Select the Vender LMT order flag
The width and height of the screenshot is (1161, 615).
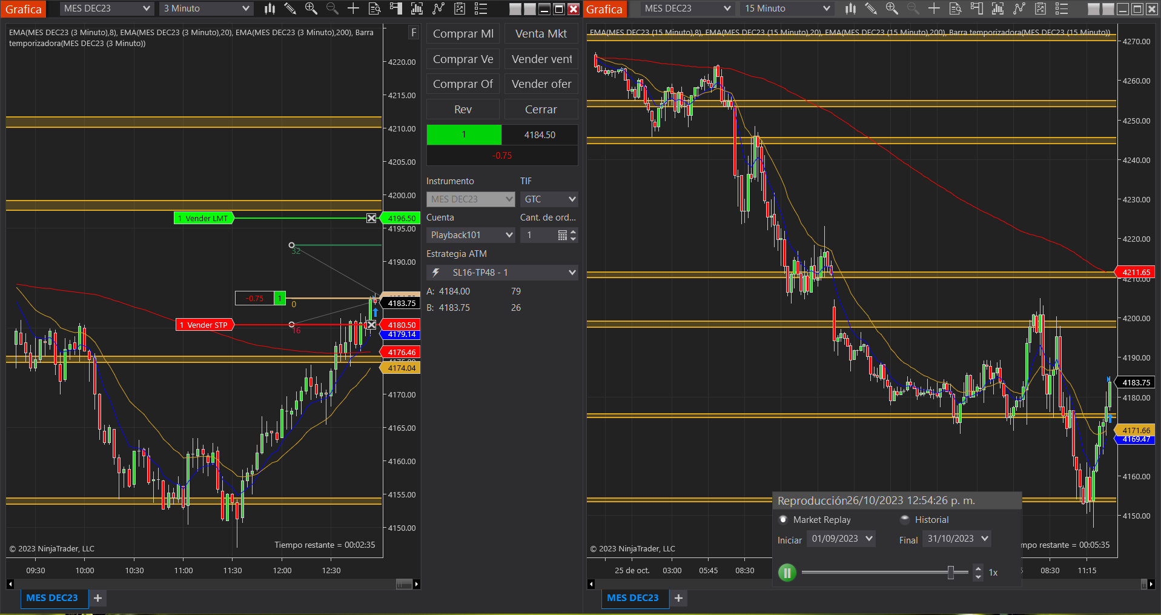pos(203,218)
